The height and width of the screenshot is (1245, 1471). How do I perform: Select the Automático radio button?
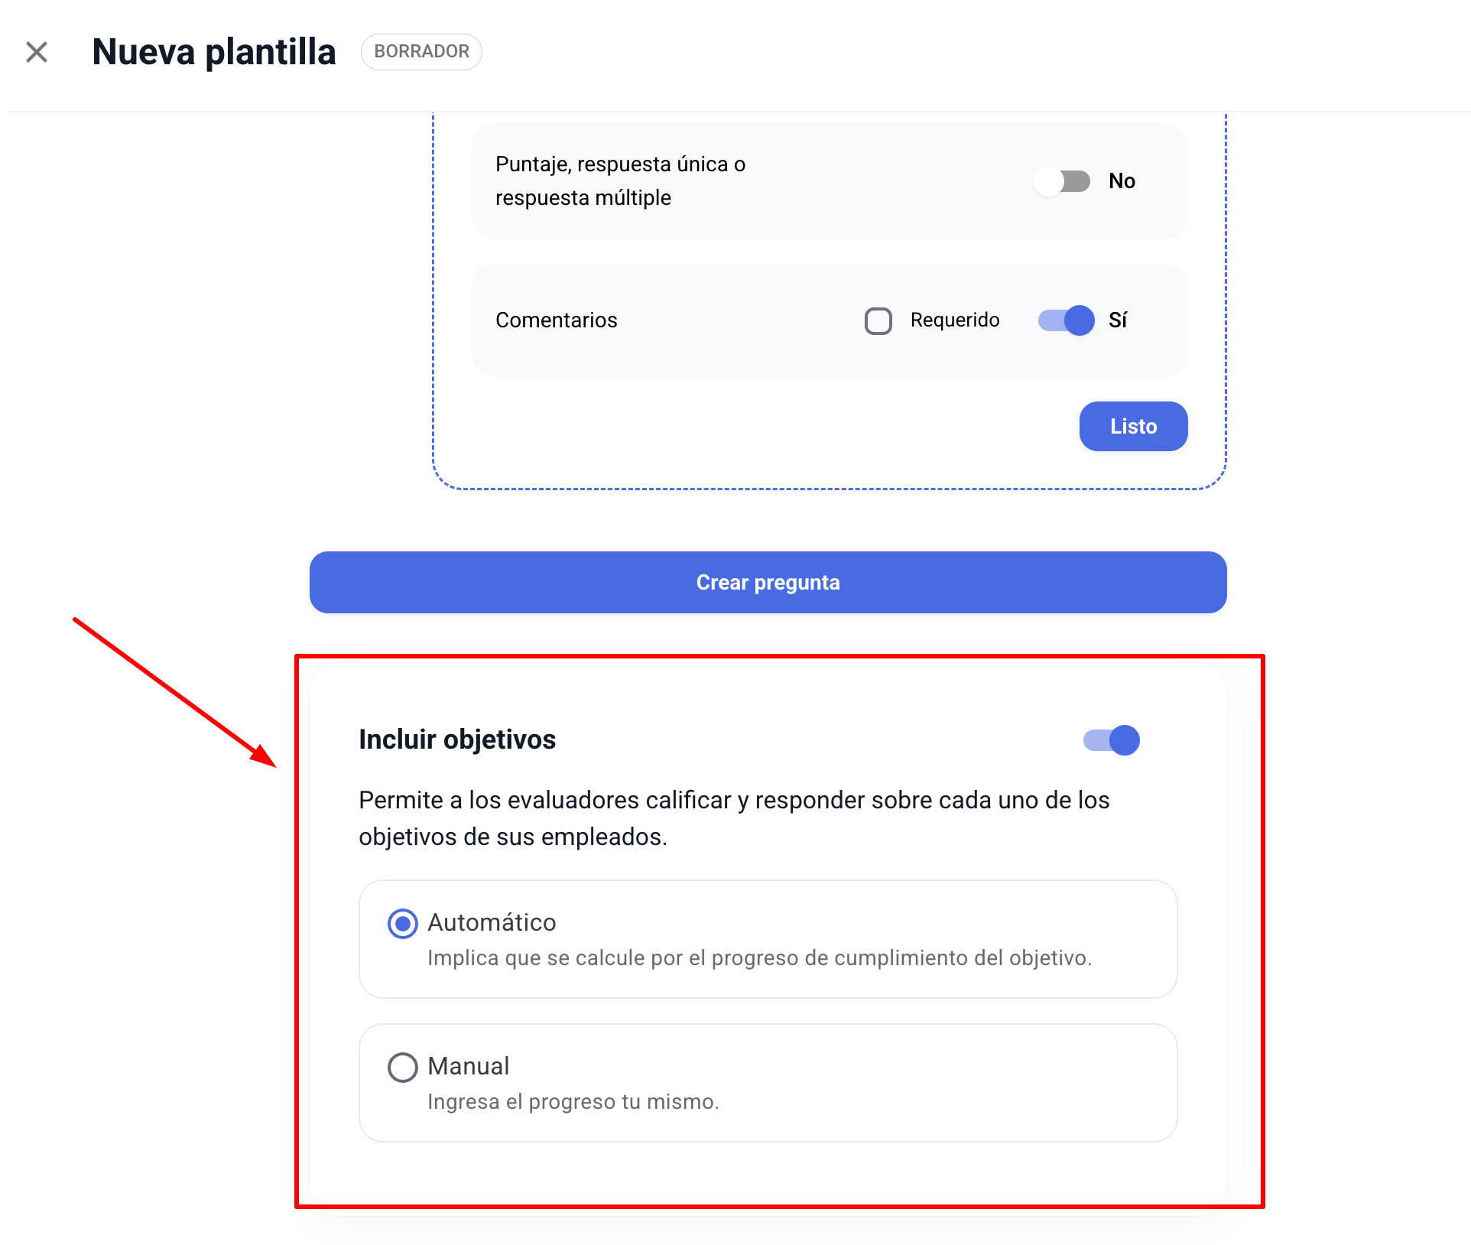pyautogui.click(x=403, y=924)
